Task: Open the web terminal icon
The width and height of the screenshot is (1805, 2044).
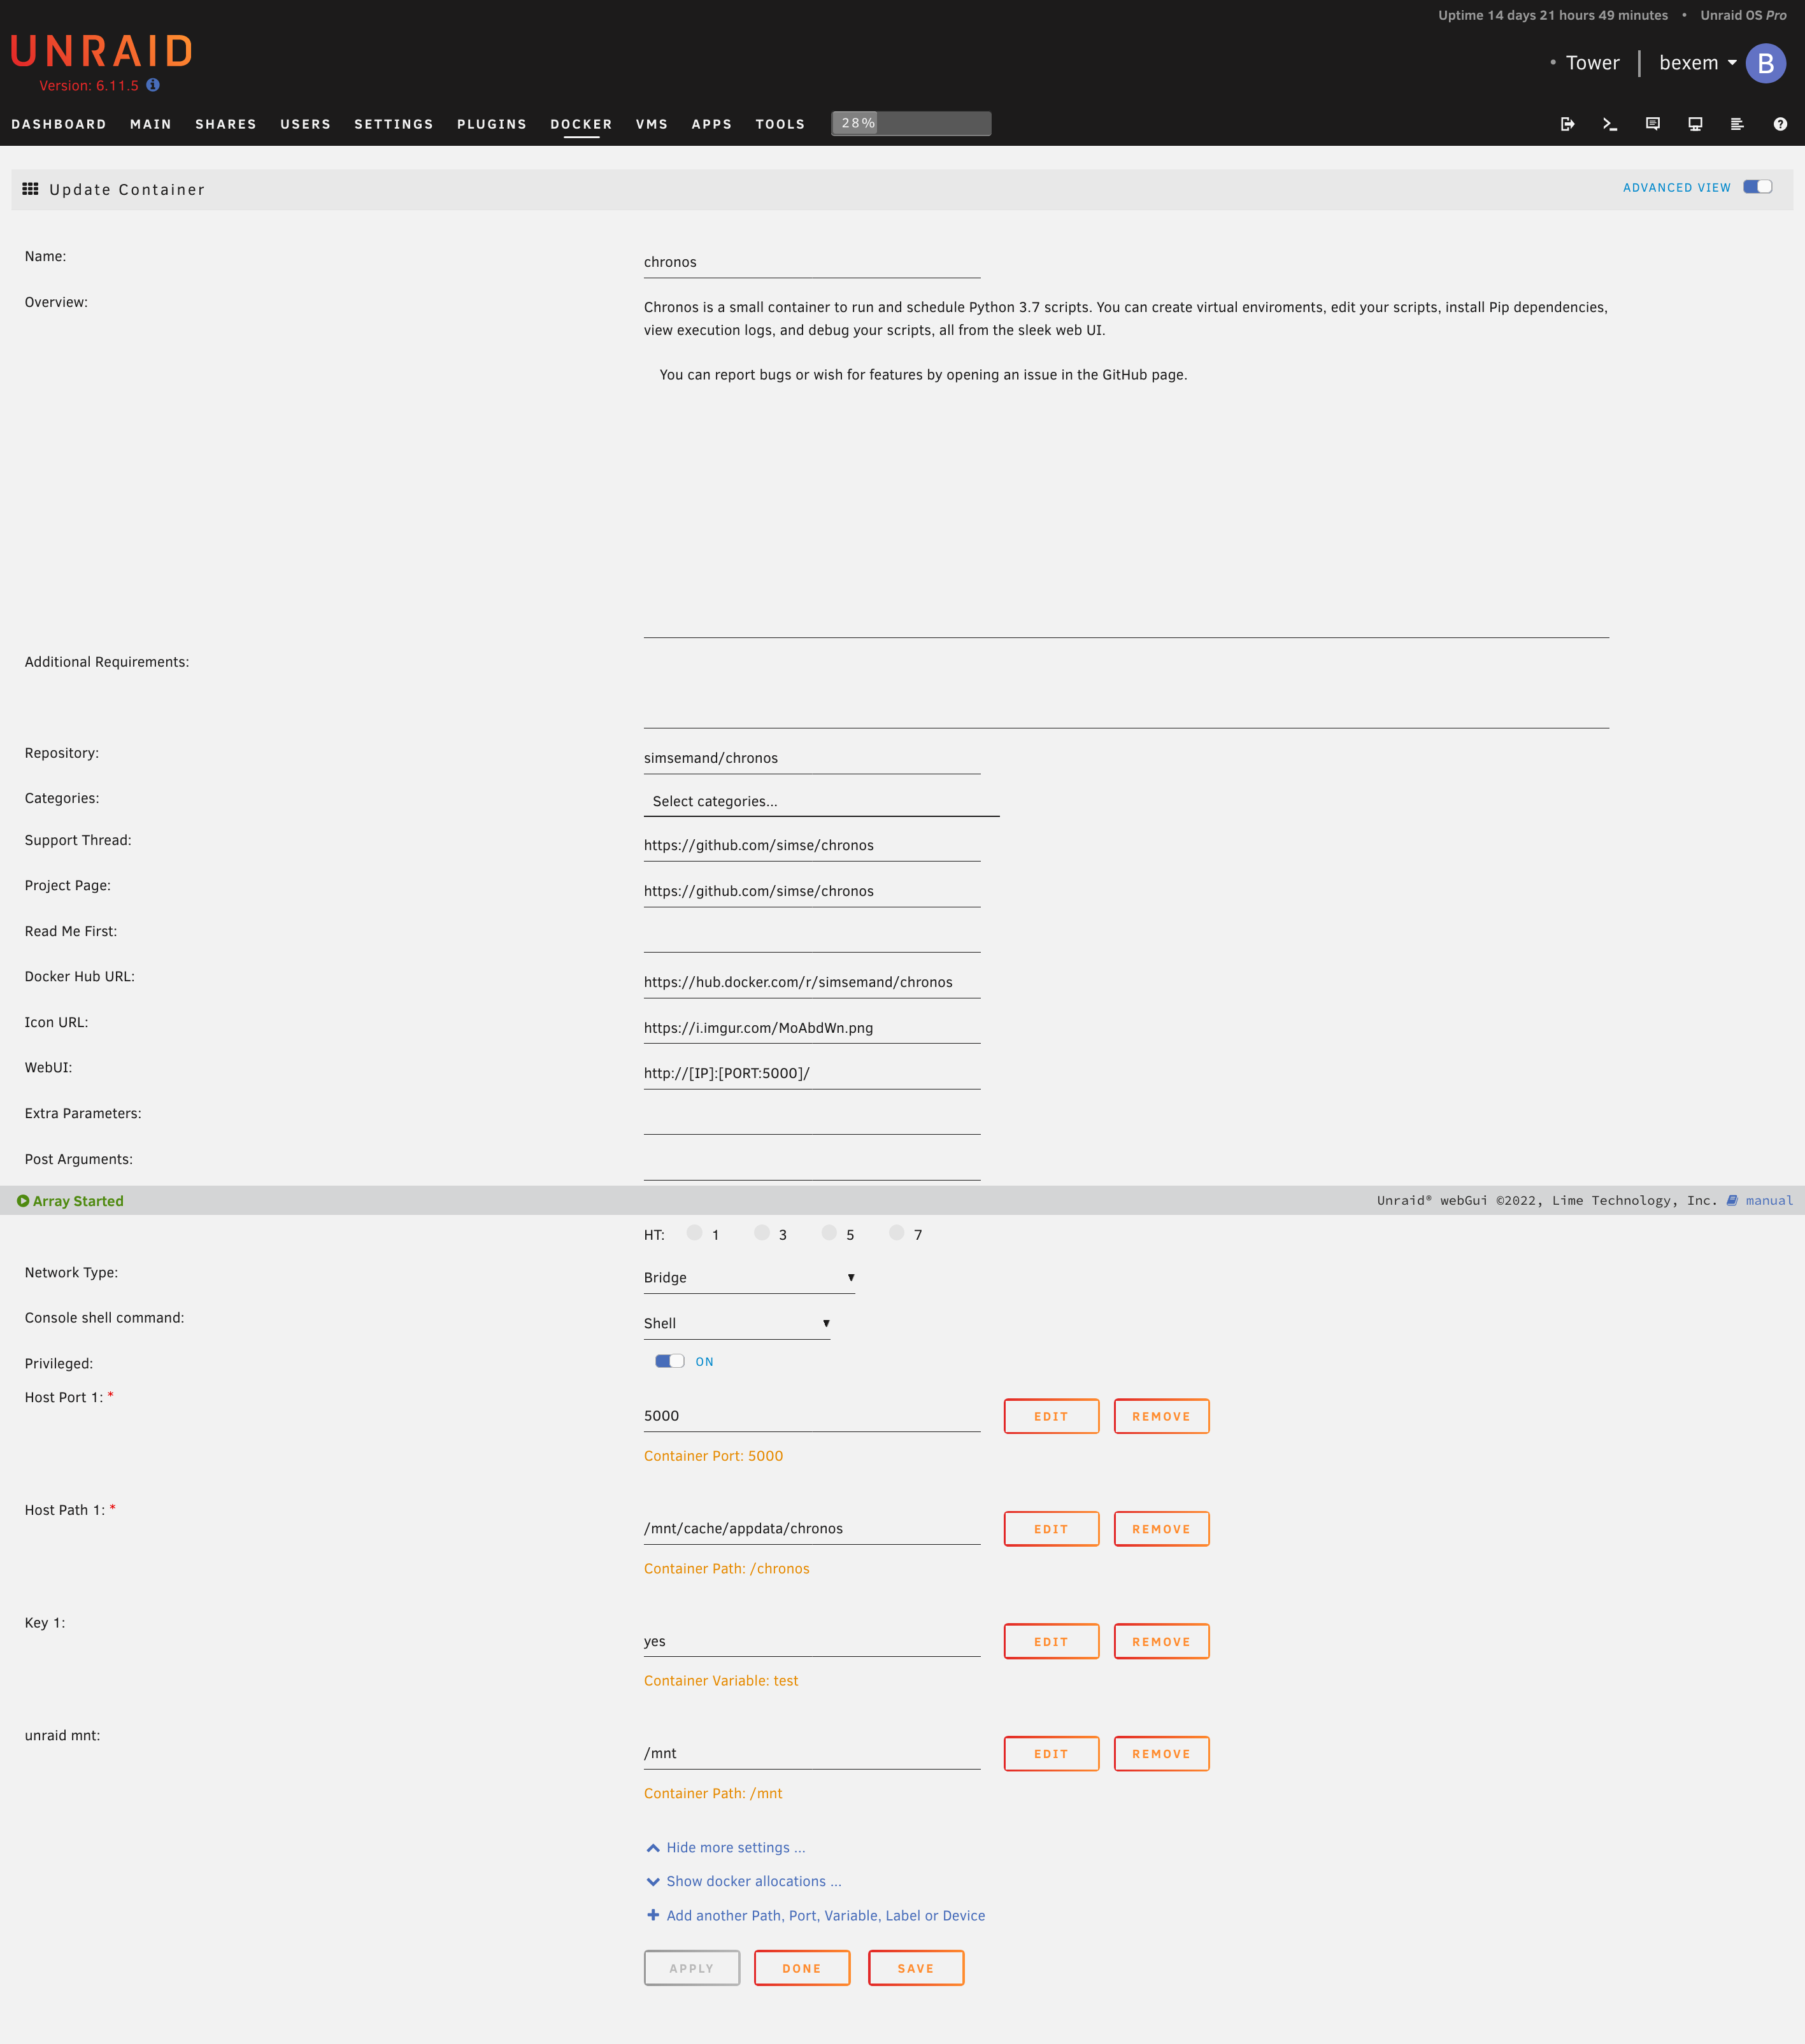Action: point(1611,124)
